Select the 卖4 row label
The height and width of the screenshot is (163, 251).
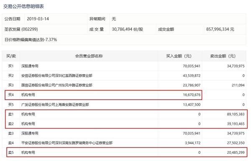11,143
